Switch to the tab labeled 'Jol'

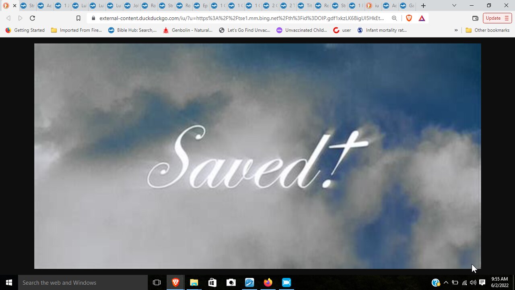tap(132, 6)
